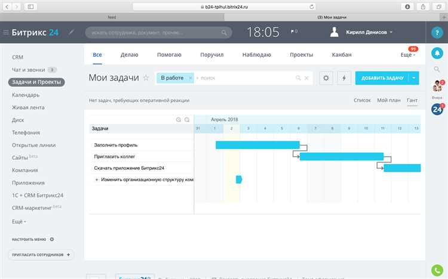The height and width of the screenshot is (279, 448).
Task: Zoom in the Gantt chart
Action: click(178, 120)
